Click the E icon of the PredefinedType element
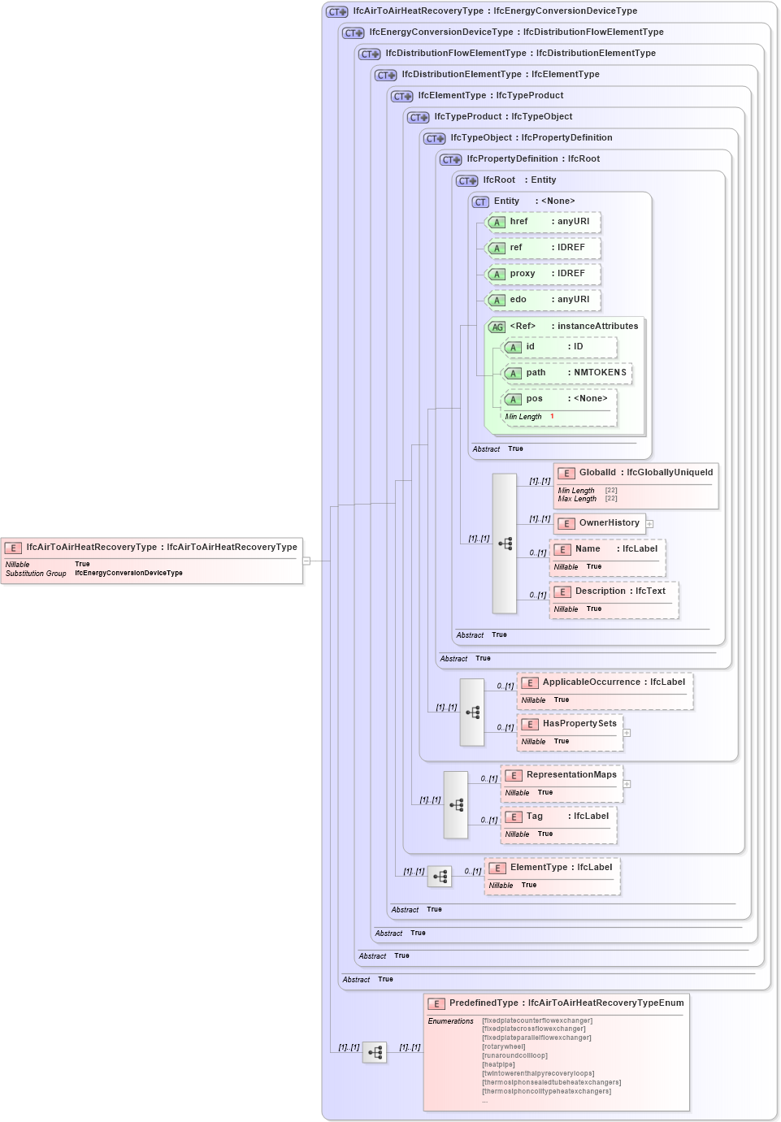Viewport: 781px width, 1122px height. pyautogui.click(x=436, y=1003)
